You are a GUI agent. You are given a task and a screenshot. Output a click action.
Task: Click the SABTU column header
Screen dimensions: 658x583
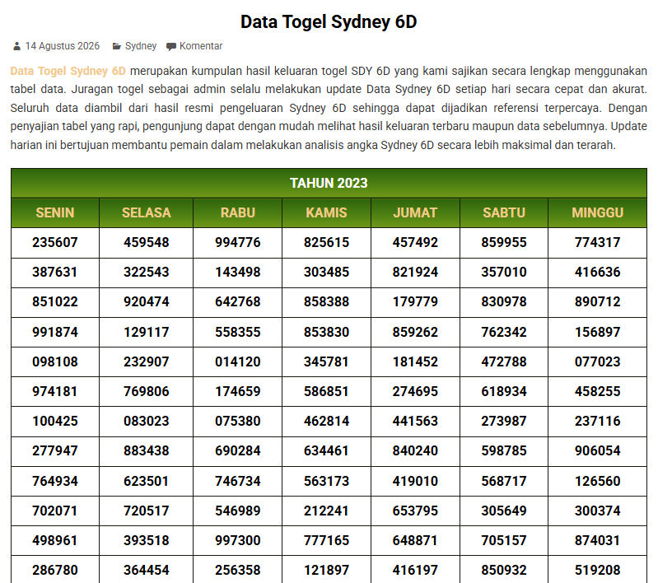coord(503,212)
